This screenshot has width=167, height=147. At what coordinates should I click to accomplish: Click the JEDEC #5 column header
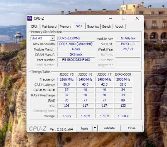(67, 74)
